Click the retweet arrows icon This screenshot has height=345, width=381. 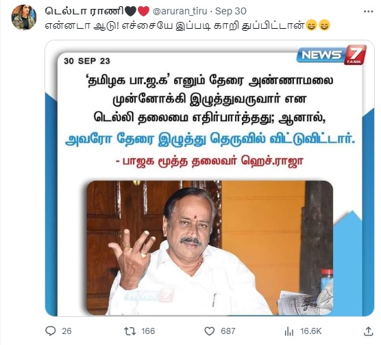(130, 331)
